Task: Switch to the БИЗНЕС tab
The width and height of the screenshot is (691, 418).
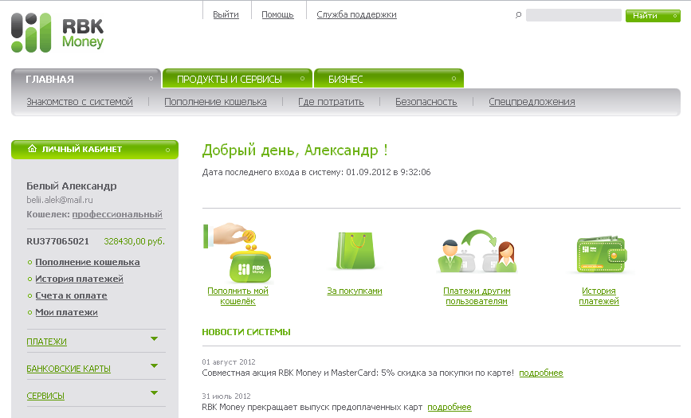Action: (x=389, y=79)
